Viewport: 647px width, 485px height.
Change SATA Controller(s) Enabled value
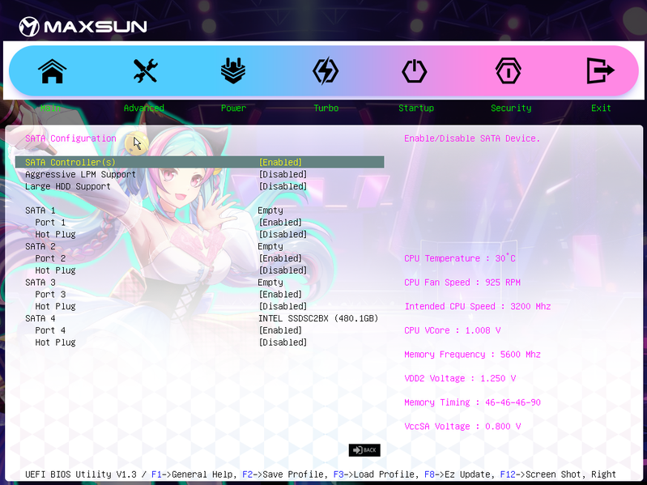click(x=281, y=162)
